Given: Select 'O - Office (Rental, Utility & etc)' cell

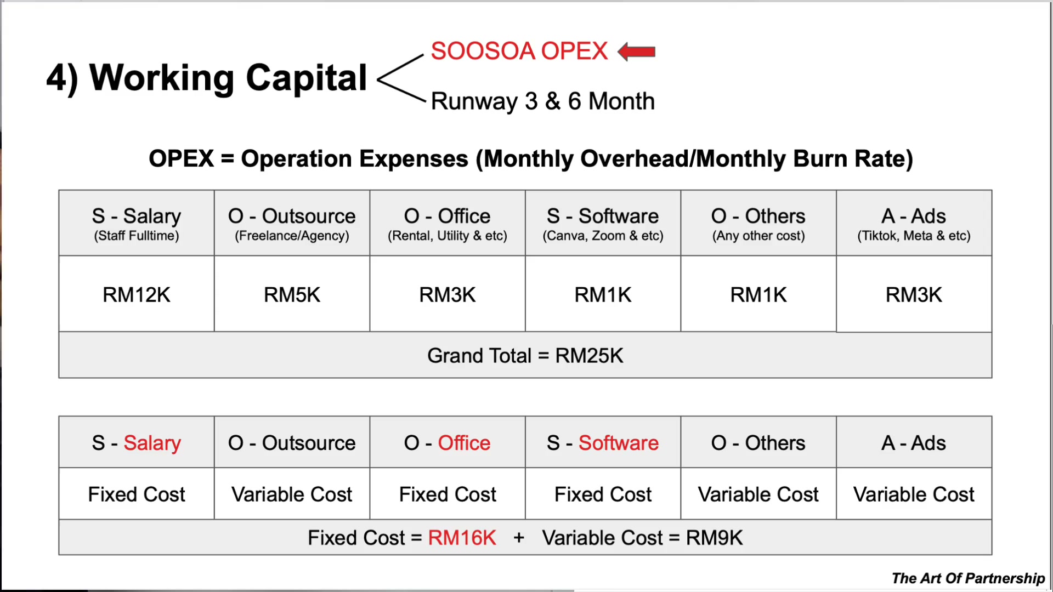Looking at the screenshot, I should click(x=448, y=223).
